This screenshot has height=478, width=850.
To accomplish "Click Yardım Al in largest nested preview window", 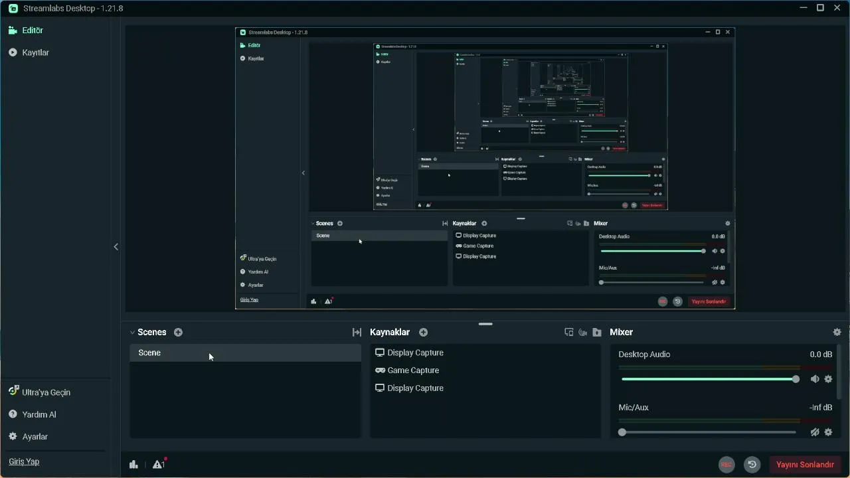I will (254, 272).
